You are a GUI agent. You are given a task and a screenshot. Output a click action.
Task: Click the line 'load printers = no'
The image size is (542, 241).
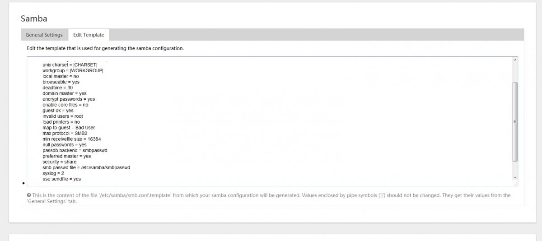[61, 122]
